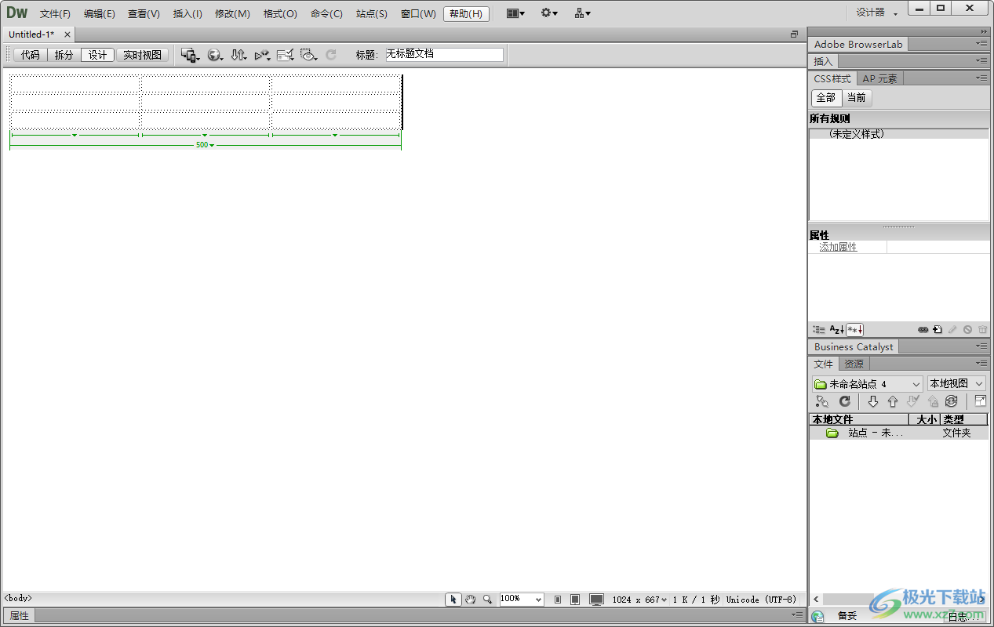Open the layout icon dropdown in menu bar
Screen dimensions: 994x627
coord(515,13)
